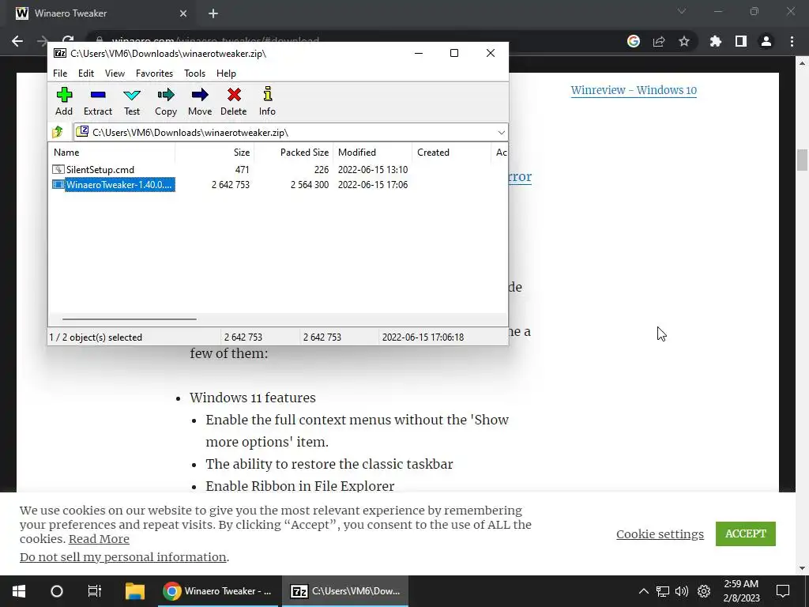Open Chrome tab search dropdown
Image resolution: width=809 pixels, height=607 pixels.
[682, 11]
